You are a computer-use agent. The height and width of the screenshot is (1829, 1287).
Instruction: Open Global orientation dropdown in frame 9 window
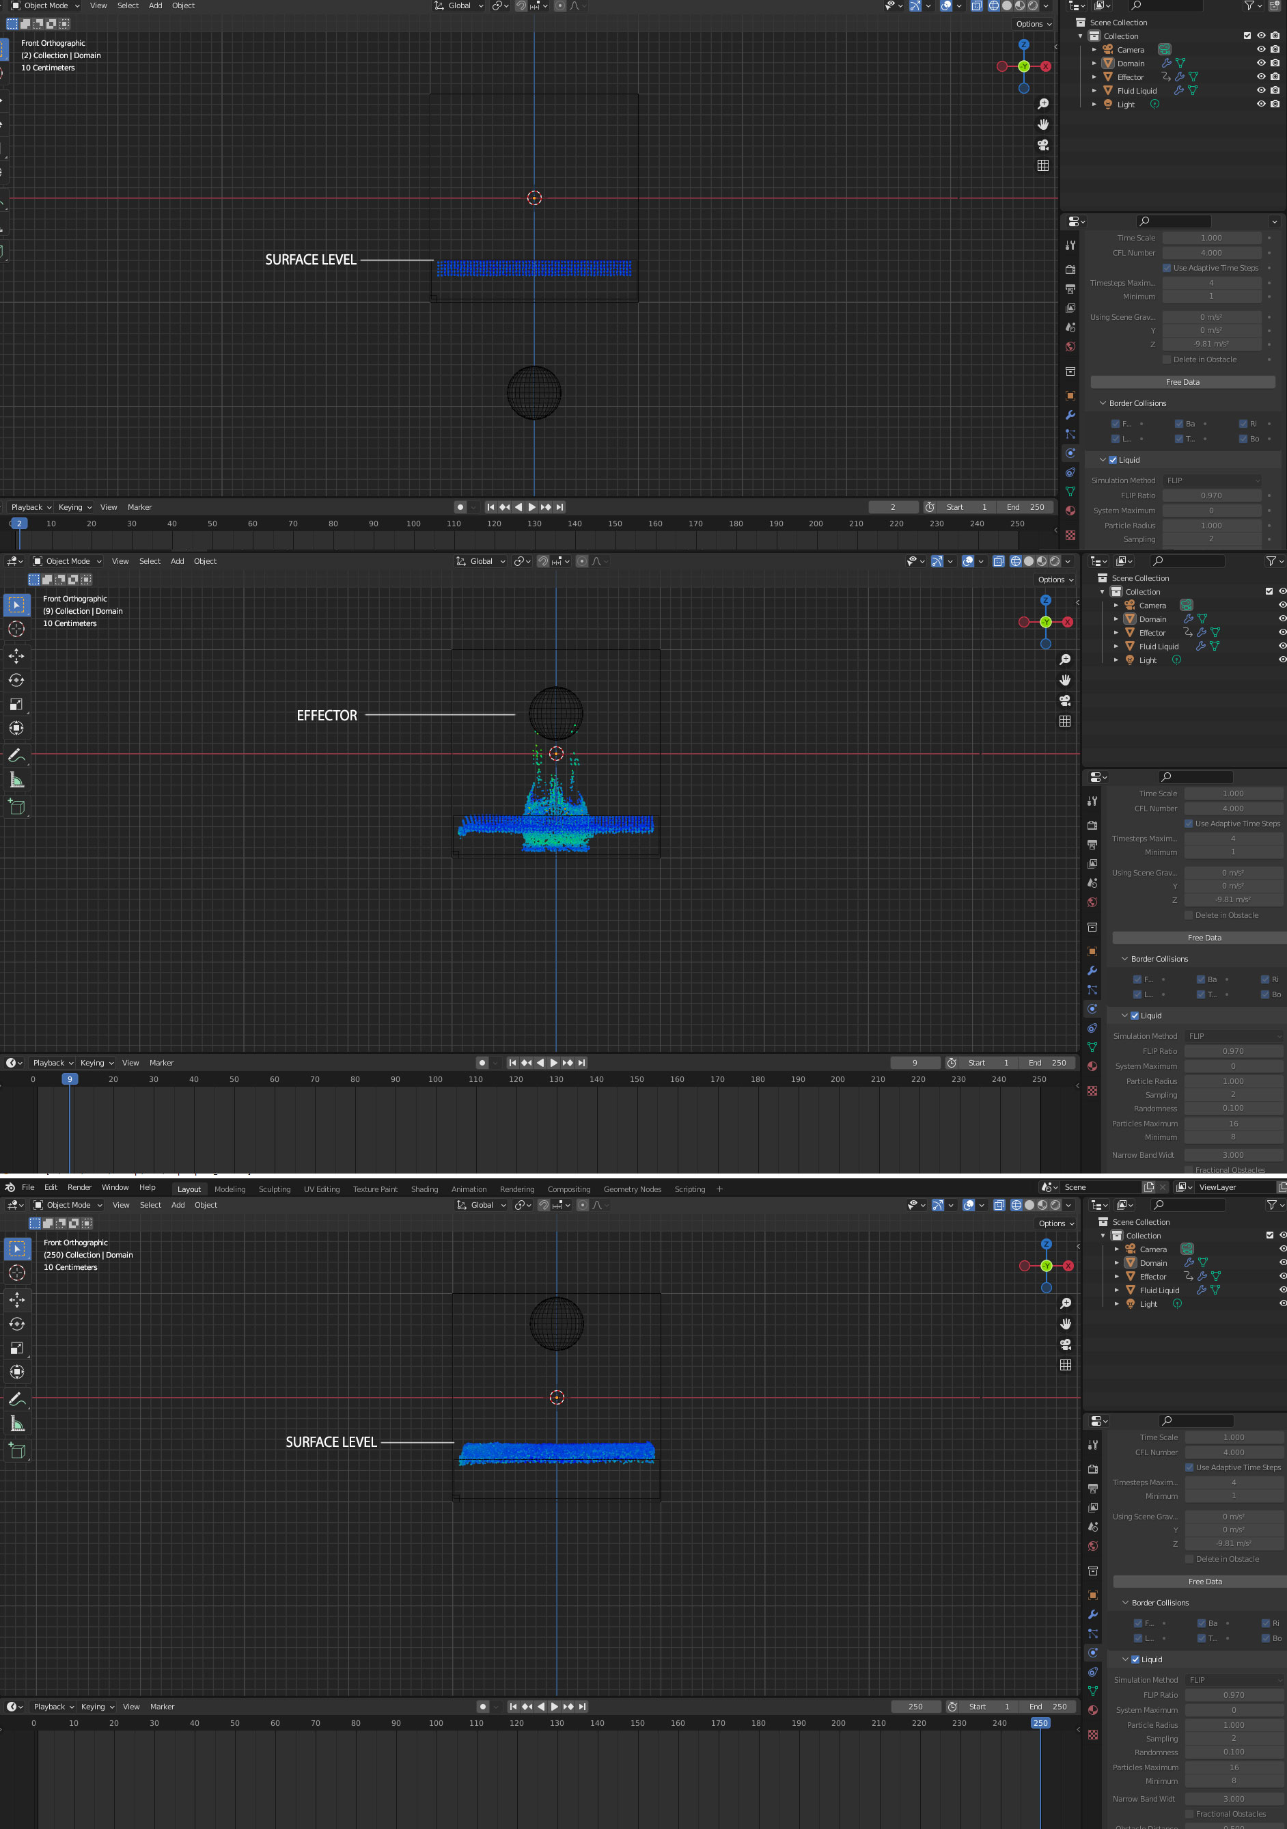(481, 561)
